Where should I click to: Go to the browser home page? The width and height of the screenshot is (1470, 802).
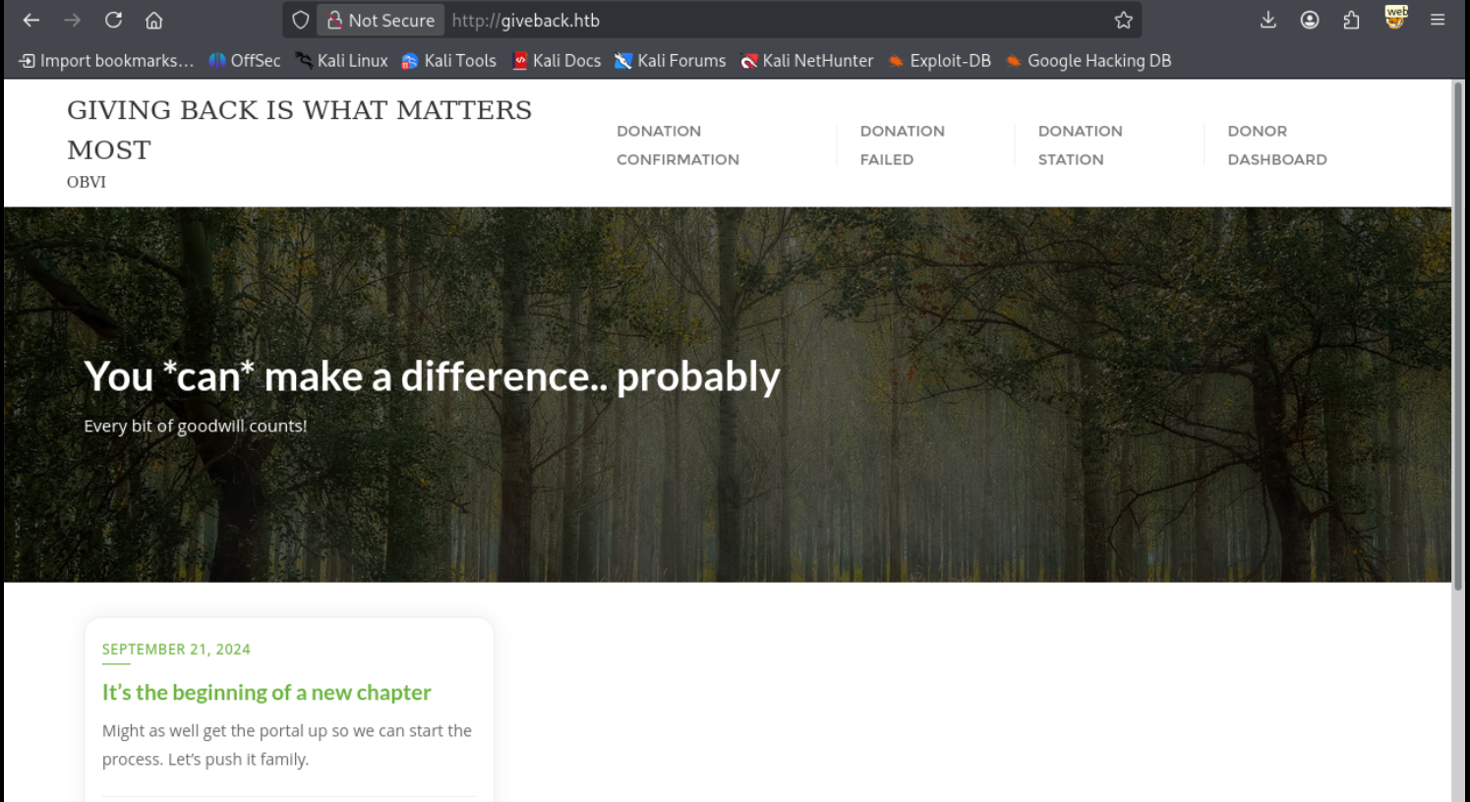154,20
